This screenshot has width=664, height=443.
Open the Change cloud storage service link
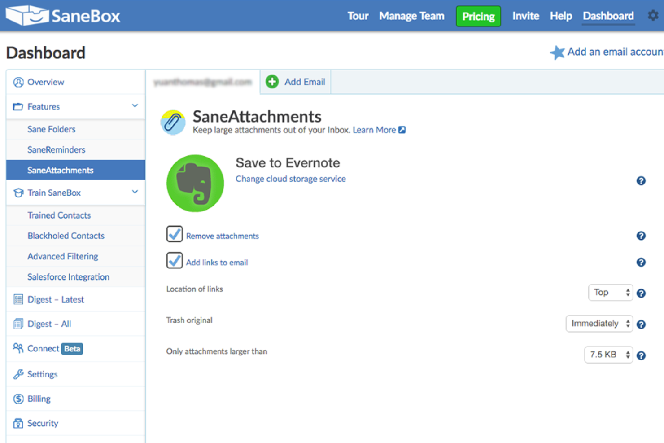[290, 179]
